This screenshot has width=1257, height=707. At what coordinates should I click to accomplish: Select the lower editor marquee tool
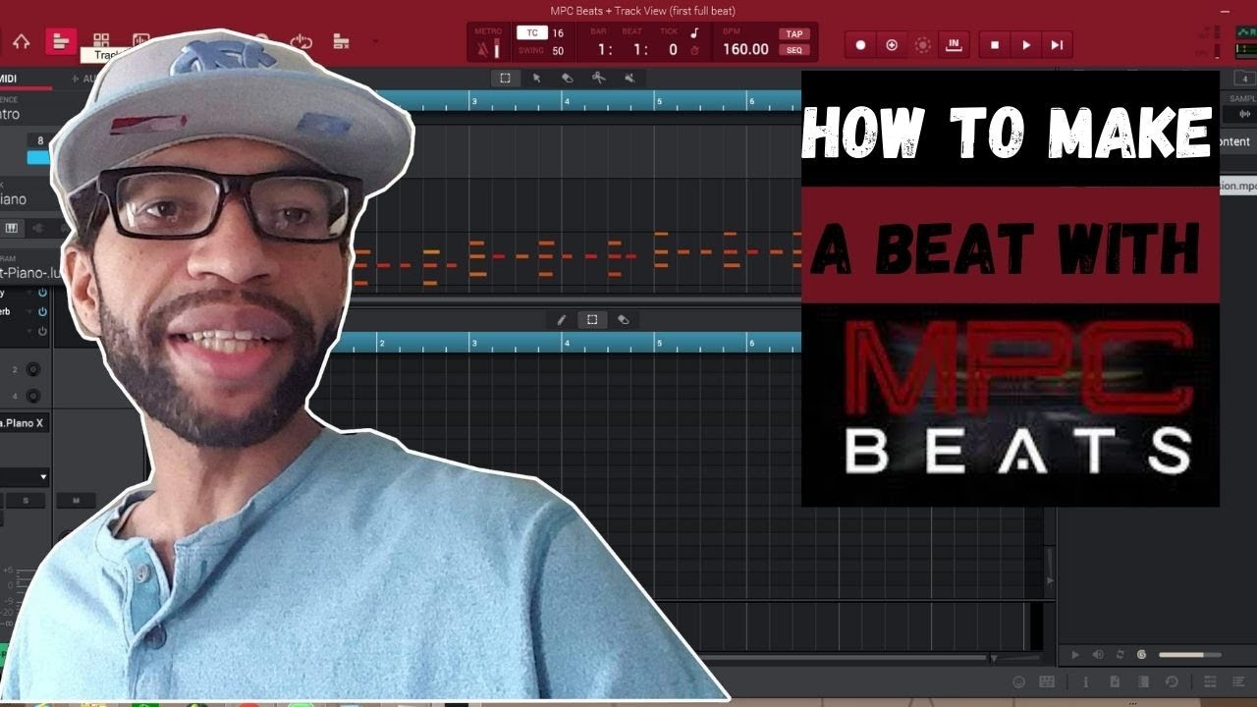(592, 319)
